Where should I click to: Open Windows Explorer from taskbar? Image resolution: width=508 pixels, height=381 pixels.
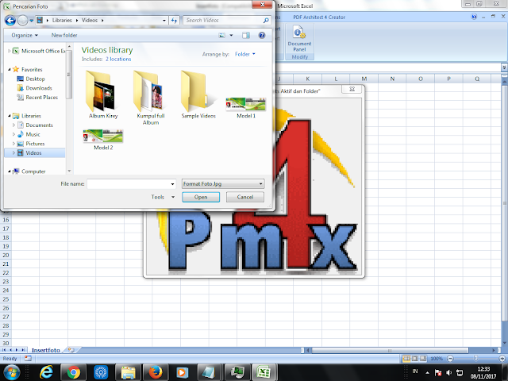pos(129,372)
